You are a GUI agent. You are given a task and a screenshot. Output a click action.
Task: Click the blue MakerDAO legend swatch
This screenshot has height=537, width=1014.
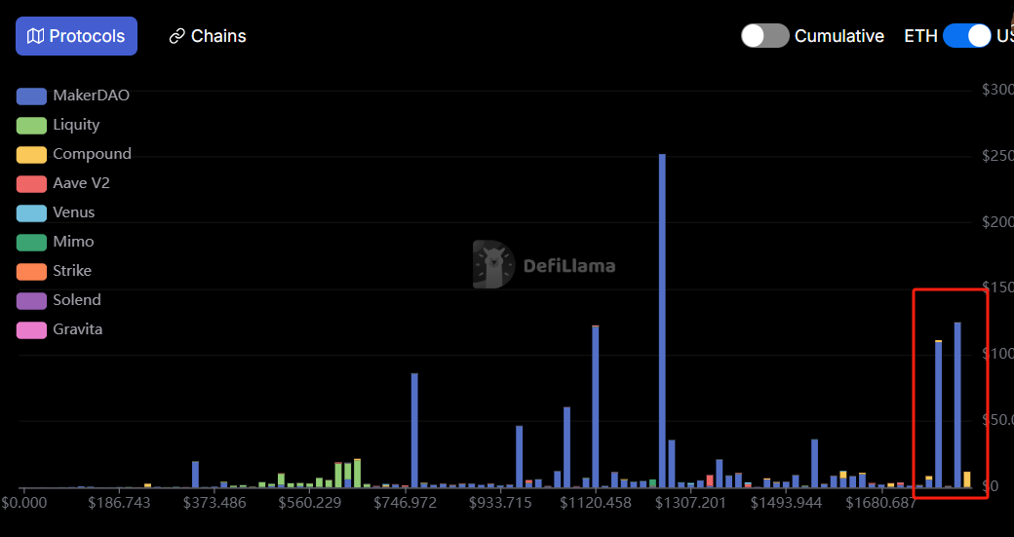(x=31, y=96)
